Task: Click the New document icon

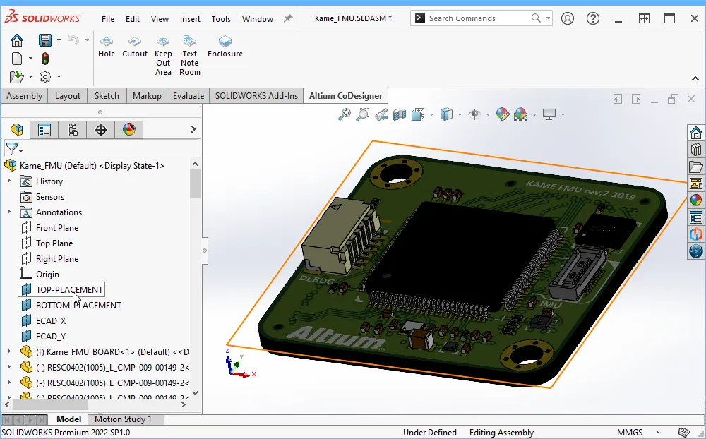Action: pos(17,59)
